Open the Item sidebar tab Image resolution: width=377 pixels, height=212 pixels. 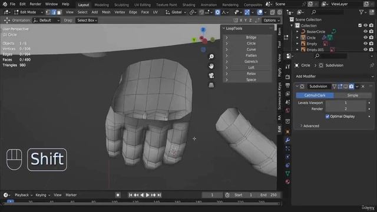pyautogui.click(x=280, y=31)
